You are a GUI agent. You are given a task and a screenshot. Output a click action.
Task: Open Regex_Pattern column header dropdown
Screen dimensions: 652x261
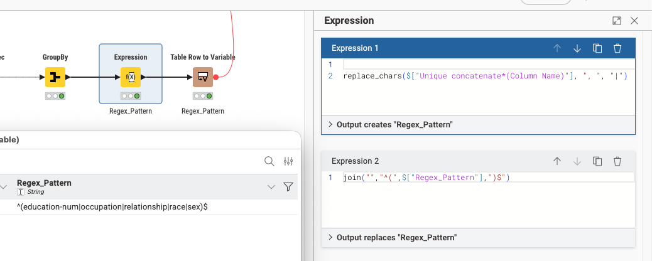[x=271, y=187]
